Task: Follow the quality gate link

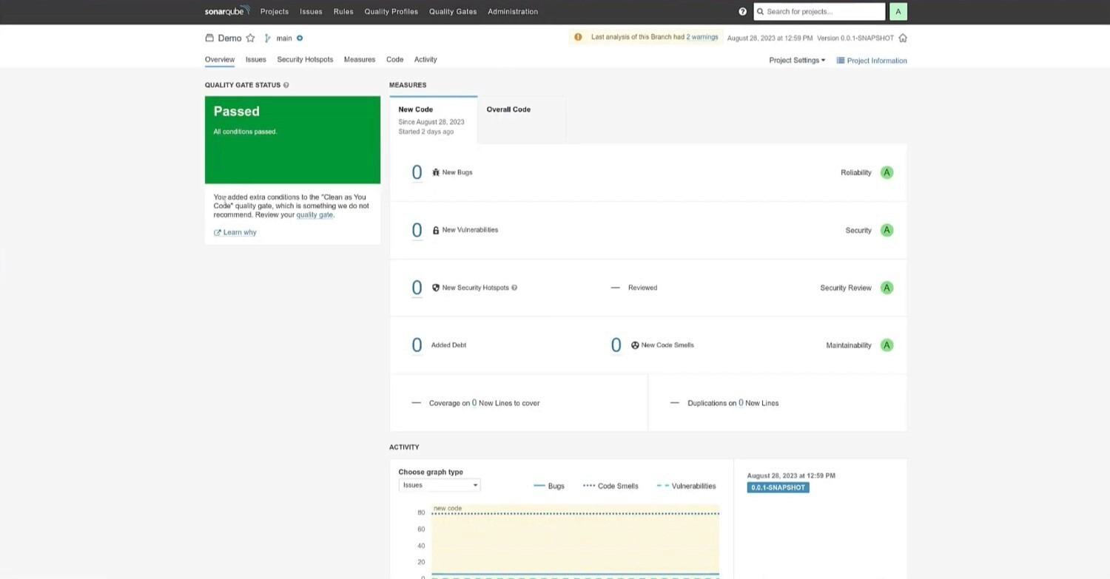Action: point(314,214)
